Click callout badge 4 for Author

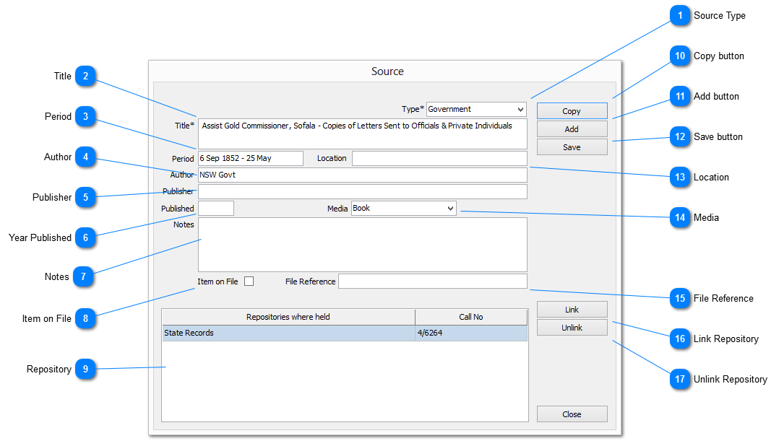coord(85,157)
